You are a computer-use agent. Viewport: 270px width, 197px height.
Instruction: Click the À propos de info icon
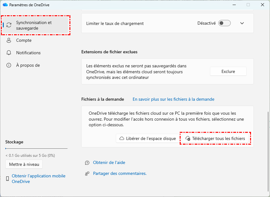[9, 65]
